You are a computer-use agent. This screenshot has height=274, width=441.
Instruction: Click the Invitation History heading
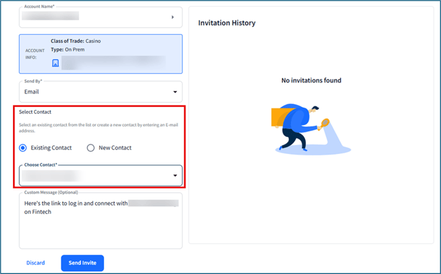226,23
